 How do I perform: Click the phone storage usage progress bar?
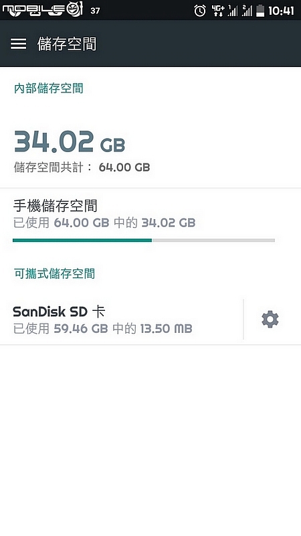[144, 241]
